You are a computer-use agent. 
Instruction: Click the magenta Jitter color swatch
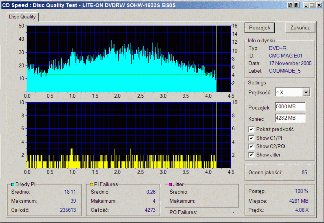170,185
